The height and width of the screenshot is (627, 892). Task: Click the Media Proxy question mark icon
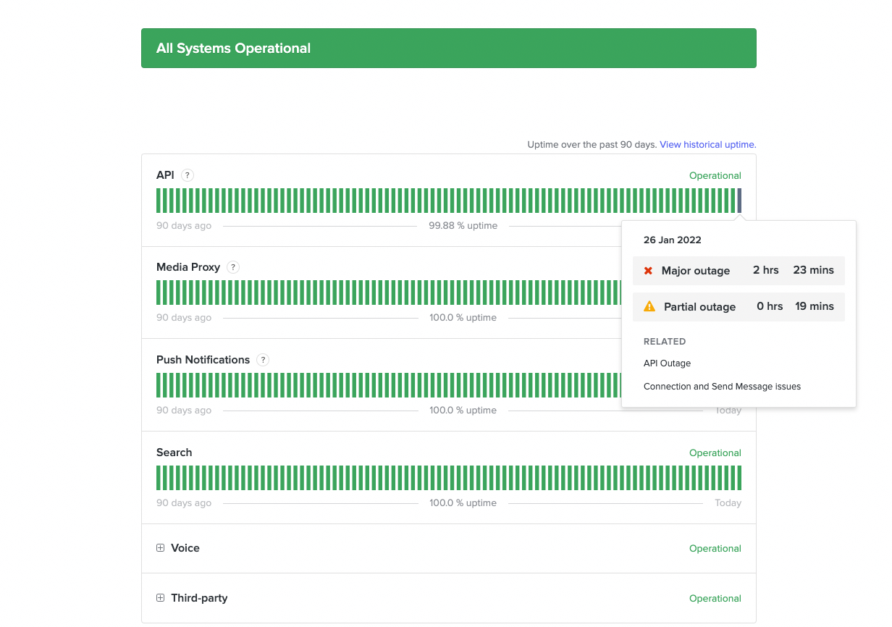point(232,267)
